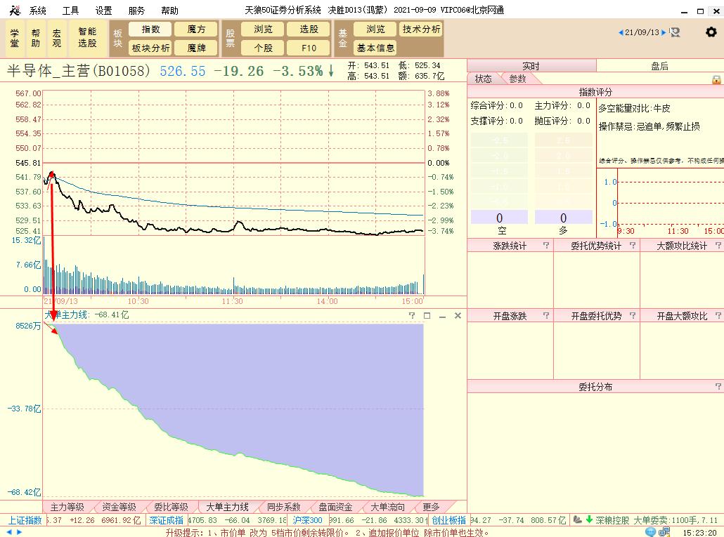Click the message bubble icon in the status bar
Screen dimensions: 724x537
click(650, 532)
